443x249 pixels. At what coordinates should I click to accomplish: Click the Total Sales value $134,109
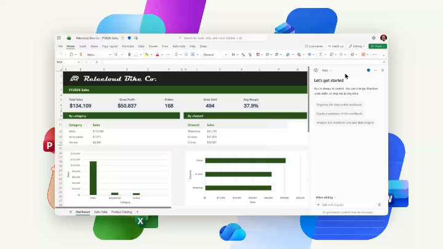[80, 106]
